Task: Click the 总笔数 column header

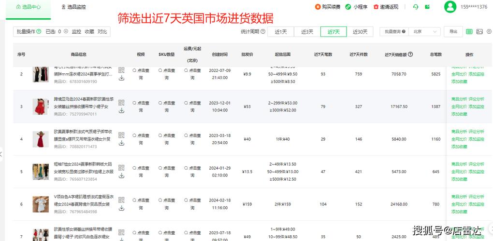Action: [x=436, y=54]
